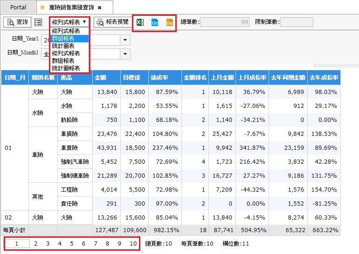Export report as TXT file

pos(155,22)
